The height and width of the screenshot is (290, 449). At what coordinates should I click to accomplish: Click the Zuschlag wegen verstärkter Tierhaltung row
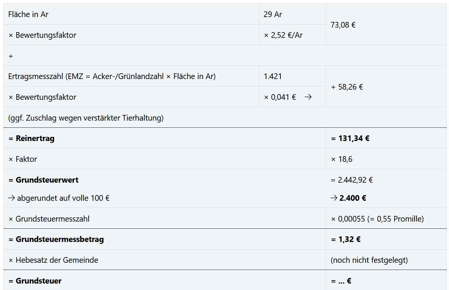pos(86,118)
